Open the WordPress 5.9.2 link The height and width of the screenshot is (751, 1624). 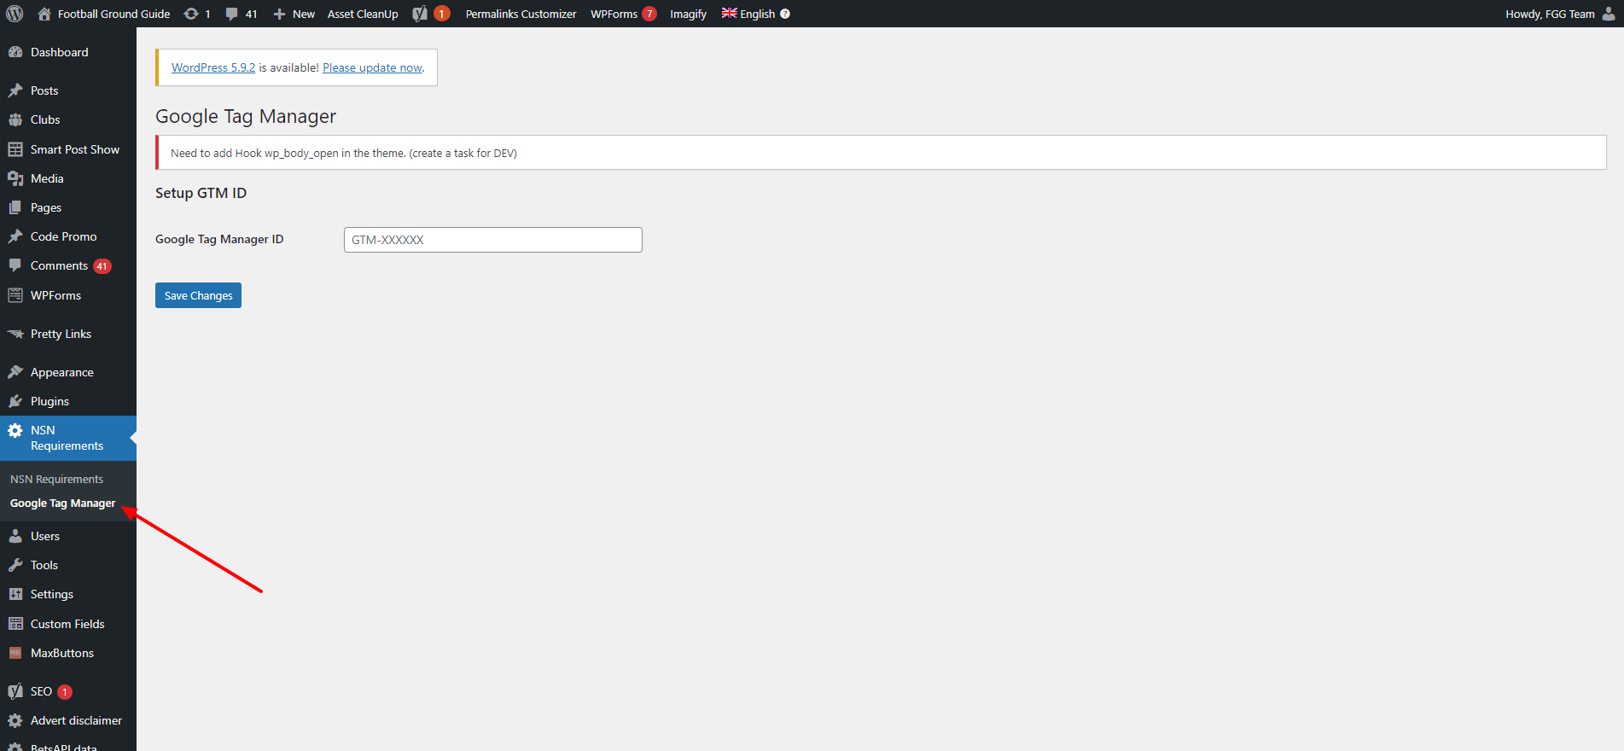213,67
